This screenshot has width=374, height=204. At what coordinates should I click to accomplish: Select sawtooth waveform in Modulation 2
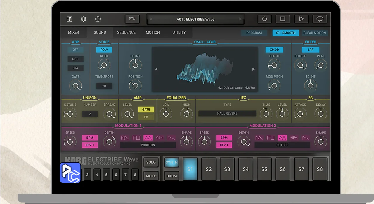pos(259,138)
